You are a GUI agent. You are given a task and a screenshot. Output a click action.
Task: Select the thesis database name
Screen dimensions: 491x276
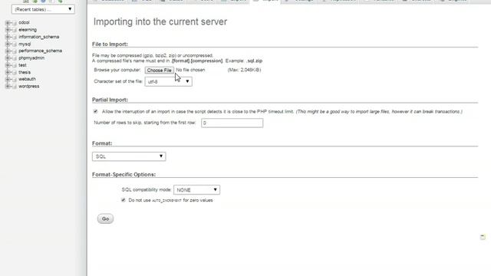click(25, 72)
